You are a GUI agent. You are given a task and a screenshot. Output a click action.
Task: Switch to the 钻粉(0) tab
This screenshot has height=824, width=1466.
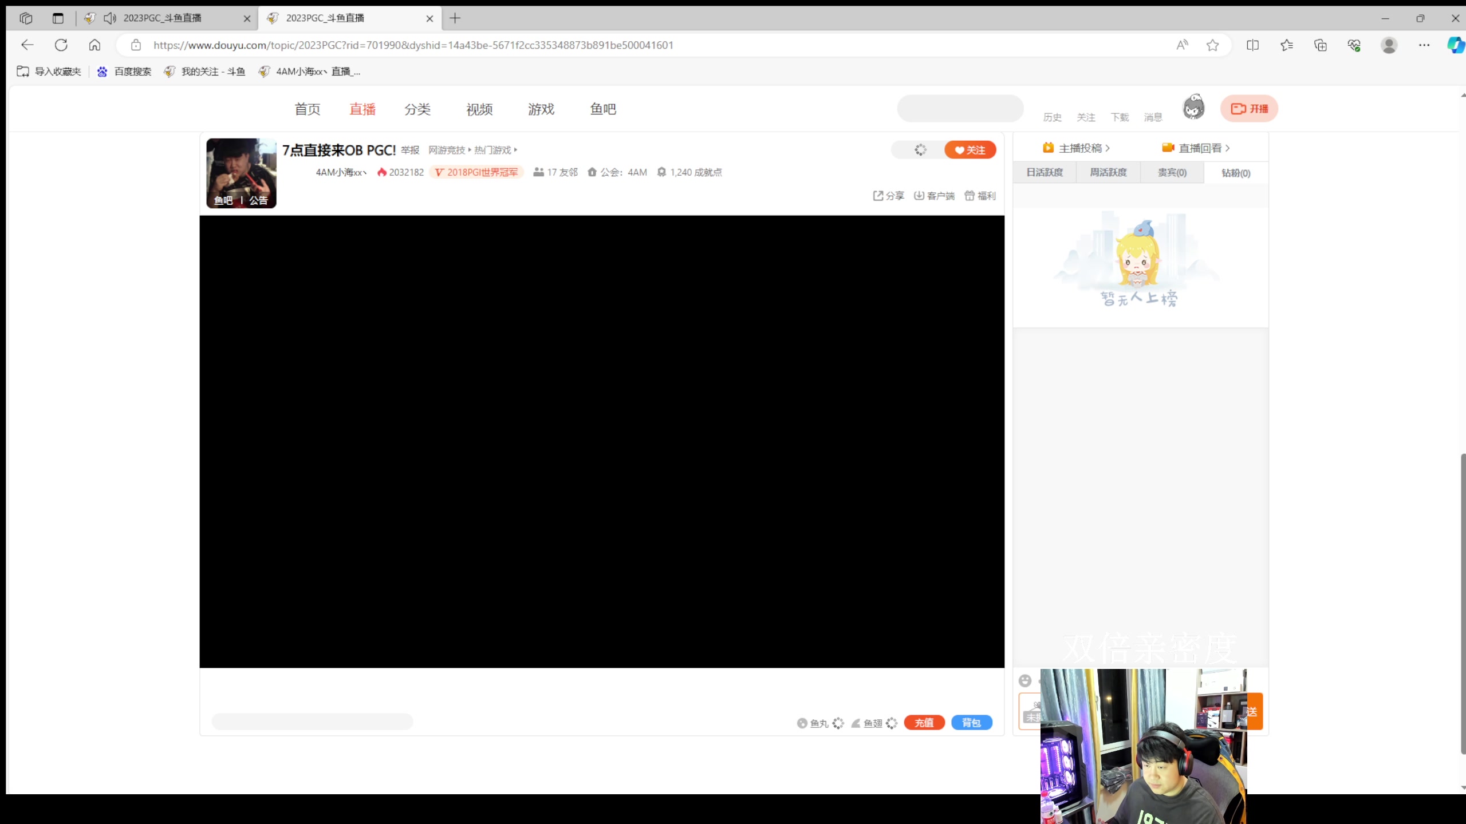1235,172
